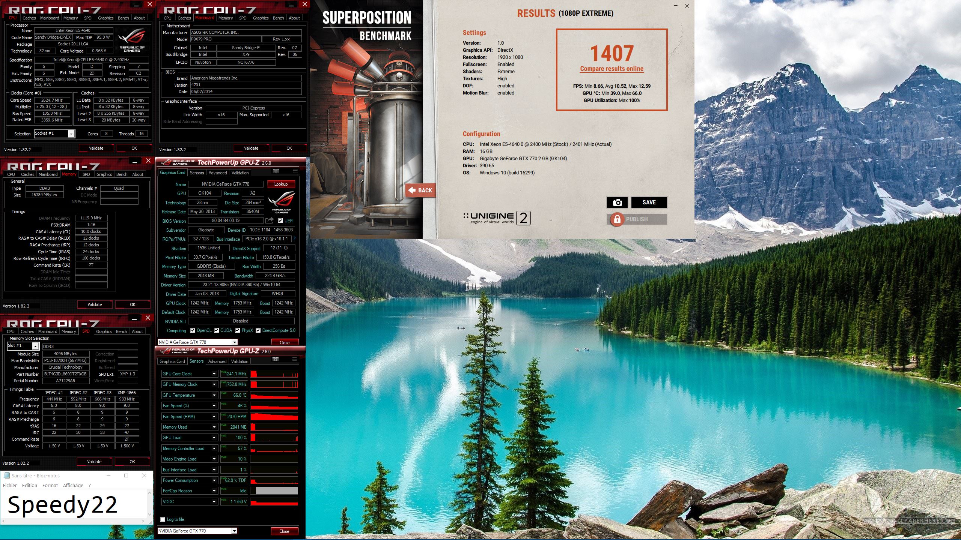Click the Intel Xeon E5 4640 processor name field
This screenshot has height=540, width=961.
(73, 30)
